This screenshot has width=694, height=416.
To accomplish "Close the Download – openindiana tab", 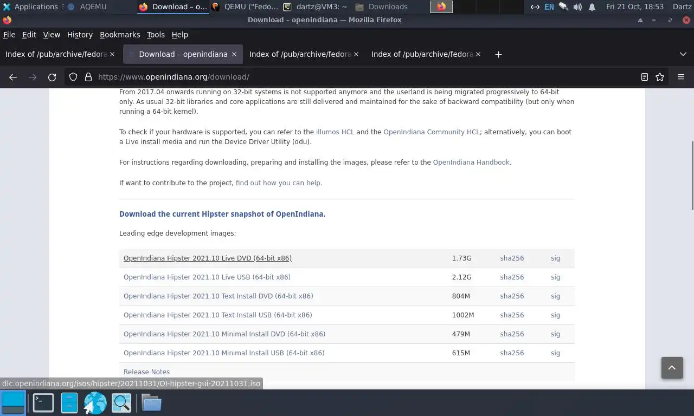I will tap(234, 54).
